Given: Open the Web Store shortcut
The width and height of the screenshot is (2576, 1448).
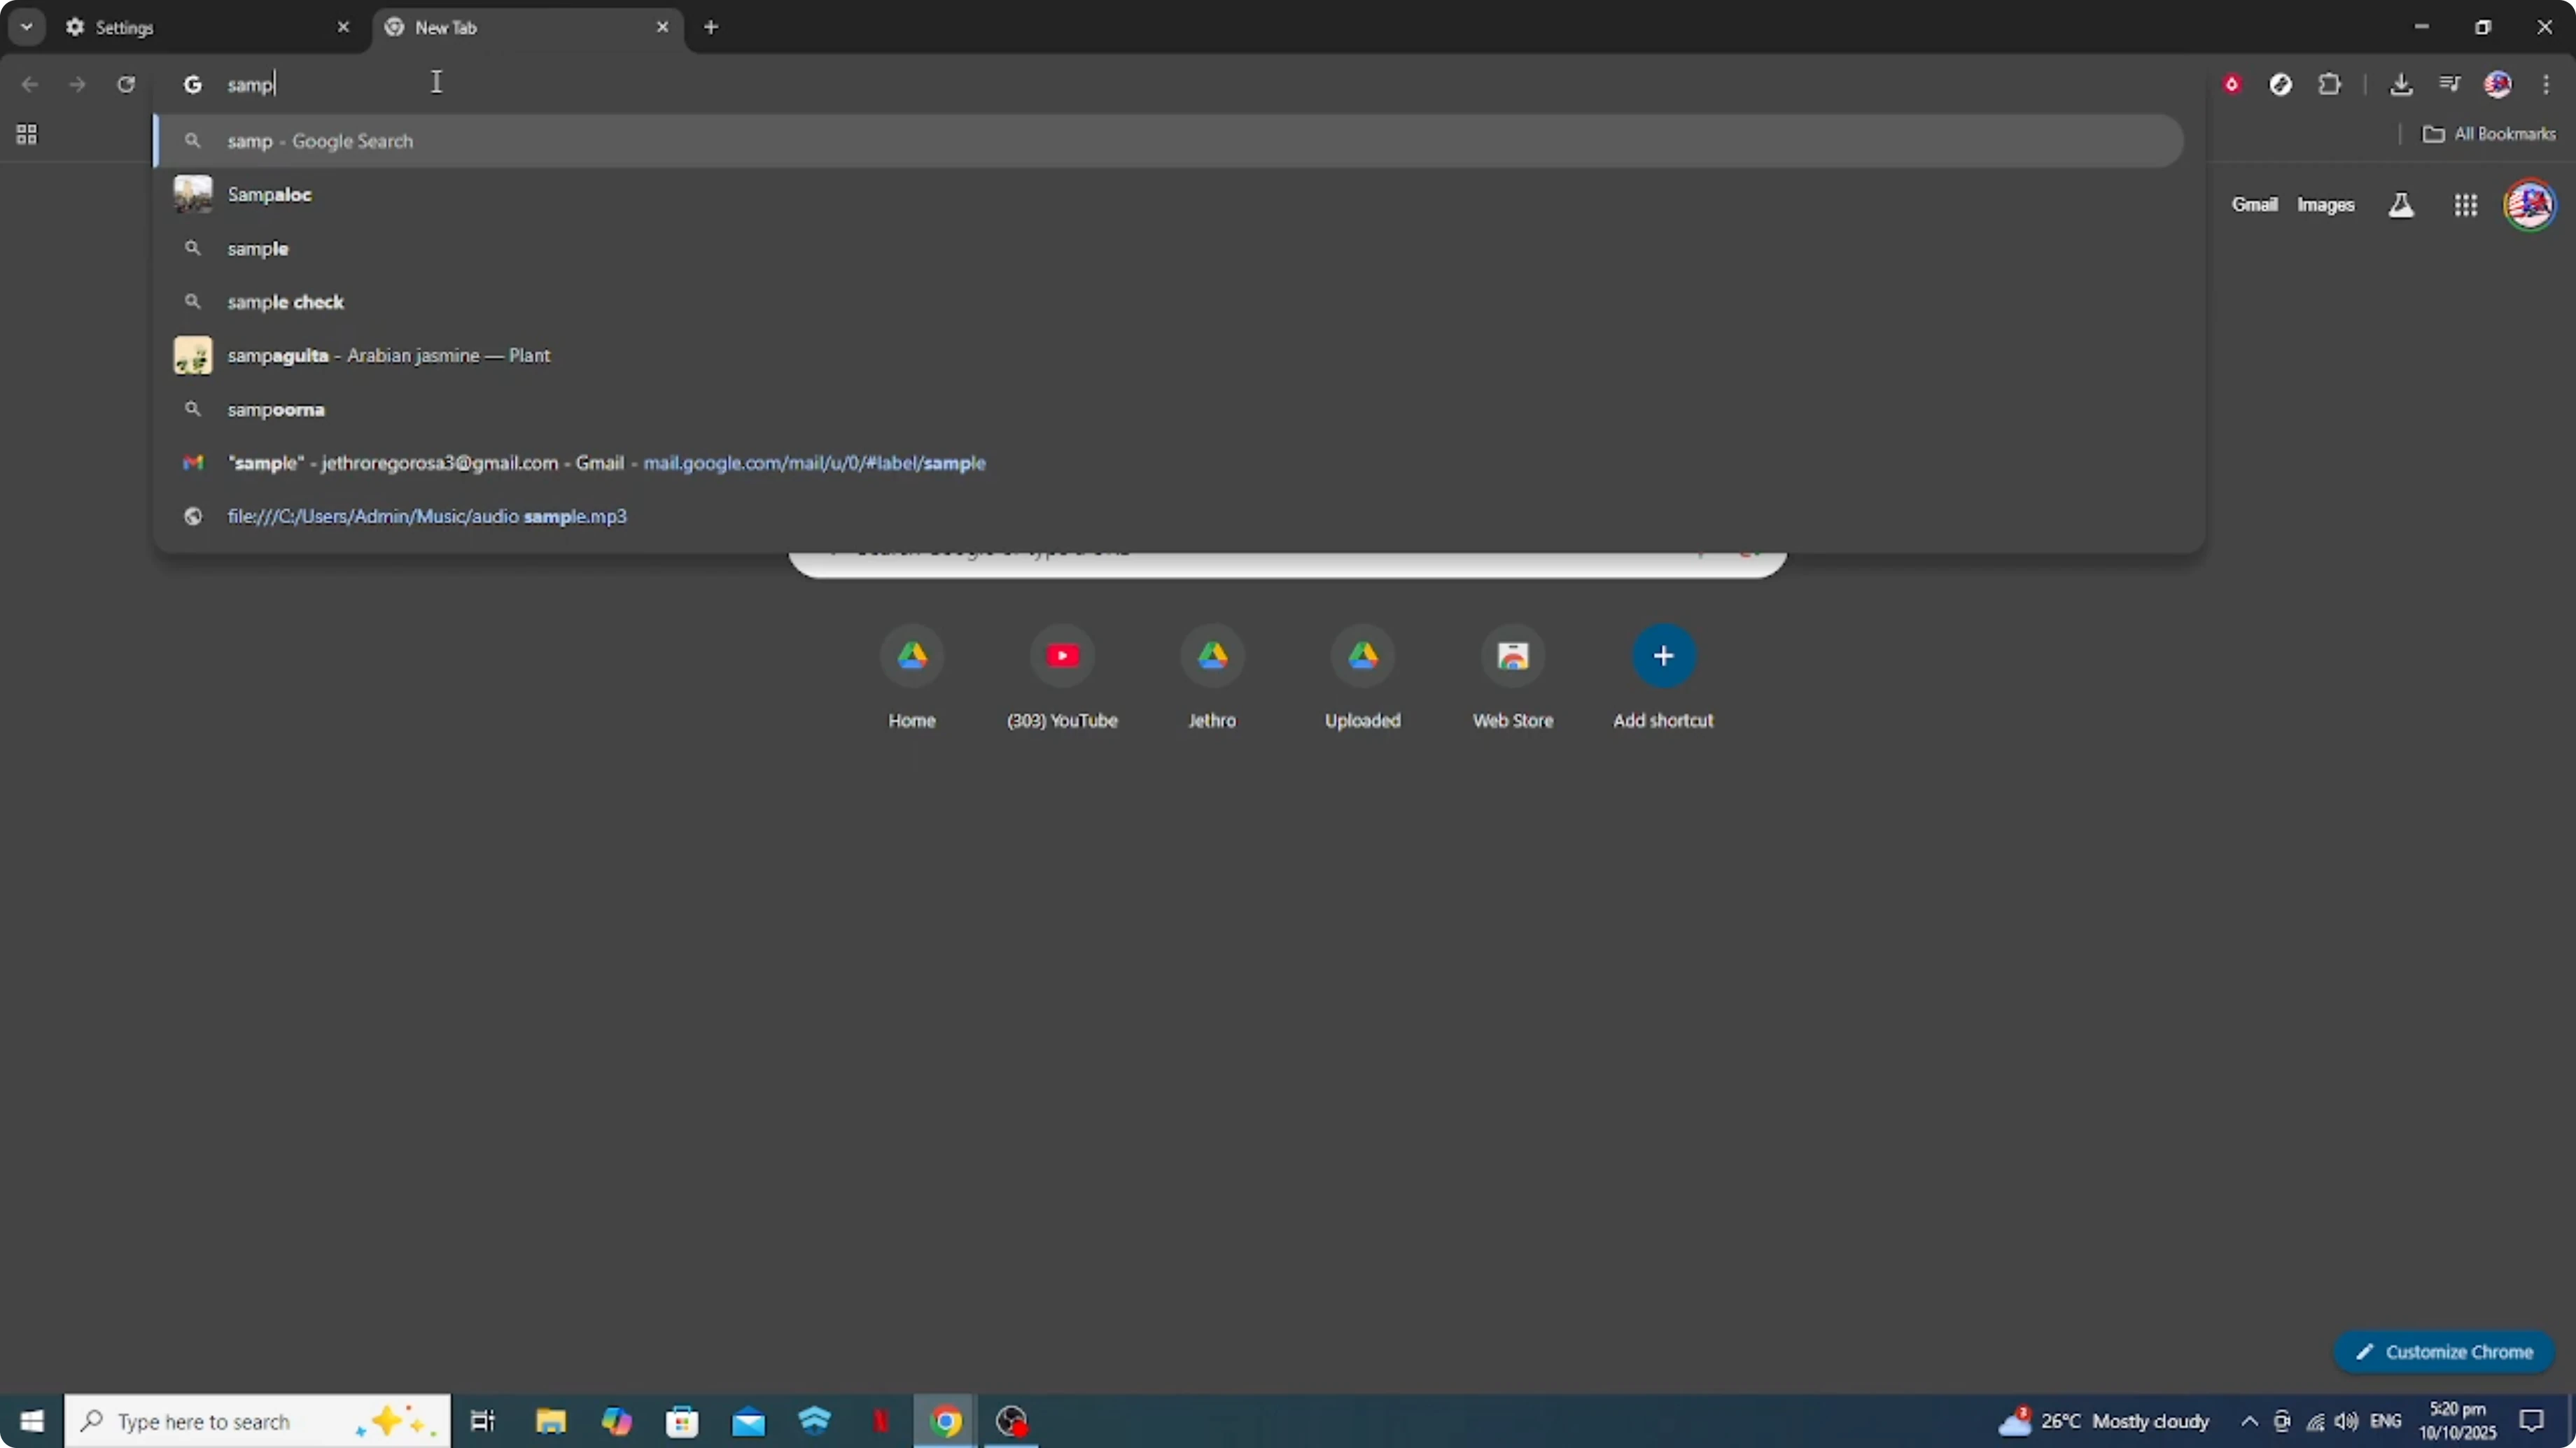Looking at the screenshot, I should pyautogui.click(x=1513, y=676).
